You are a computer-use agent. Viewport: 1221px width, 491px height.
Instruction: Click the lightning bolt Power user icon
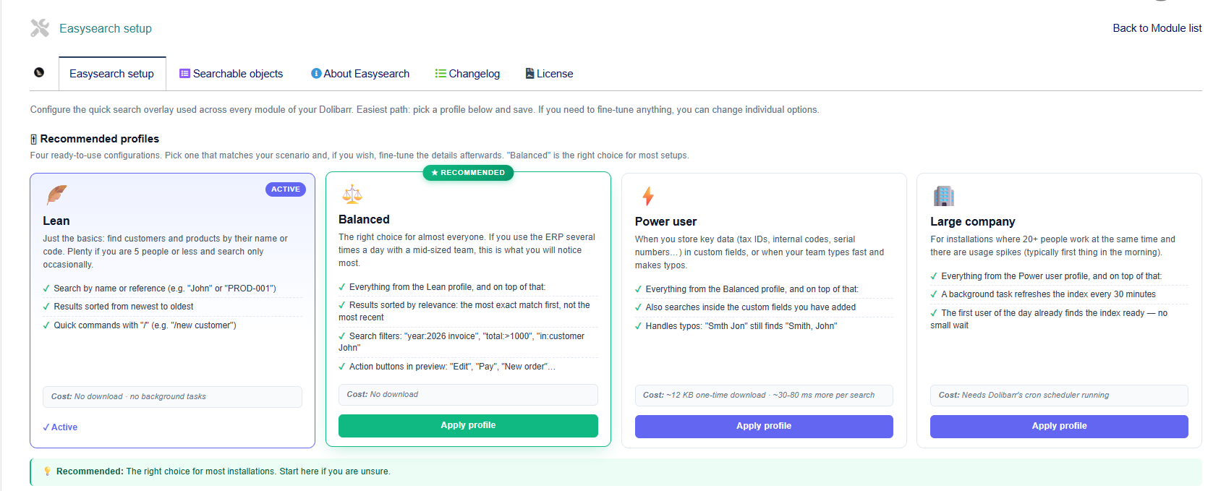[648, 196]
